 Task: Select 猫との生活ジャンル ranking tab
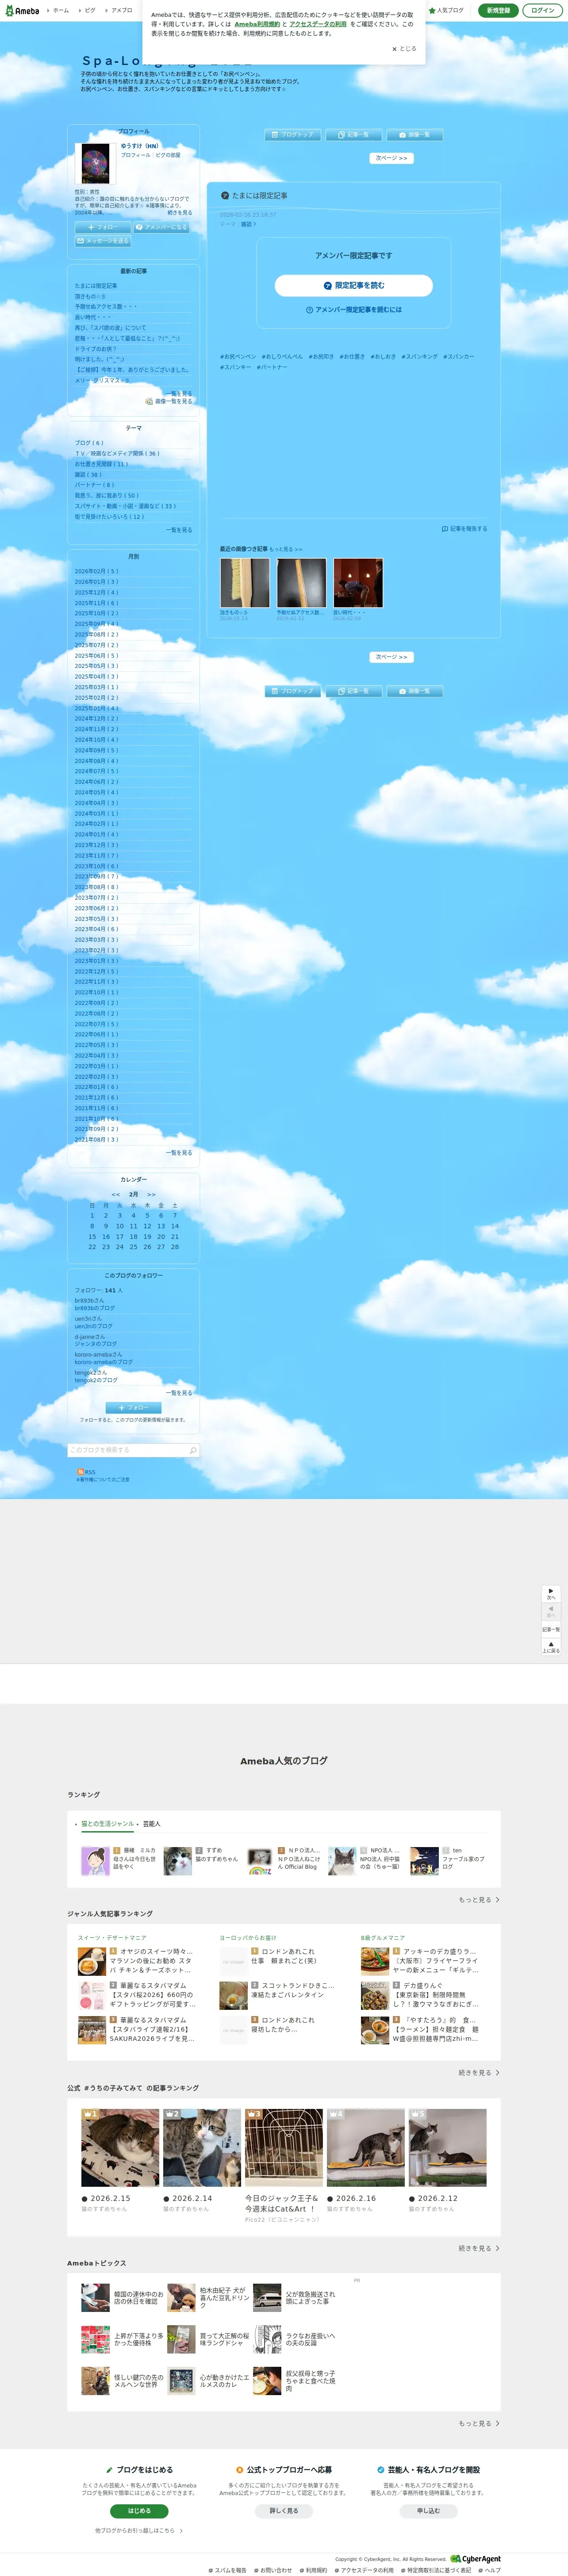[107, 1824]
